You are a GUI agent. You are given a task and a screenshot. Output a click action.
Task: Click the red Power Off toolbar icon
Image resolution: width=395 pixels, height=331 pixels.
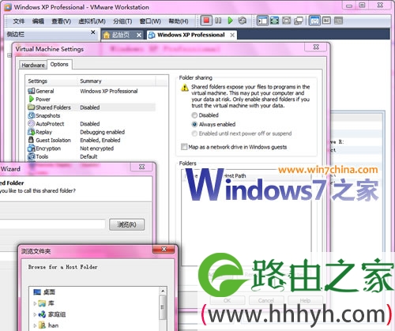tap(206, 21)
